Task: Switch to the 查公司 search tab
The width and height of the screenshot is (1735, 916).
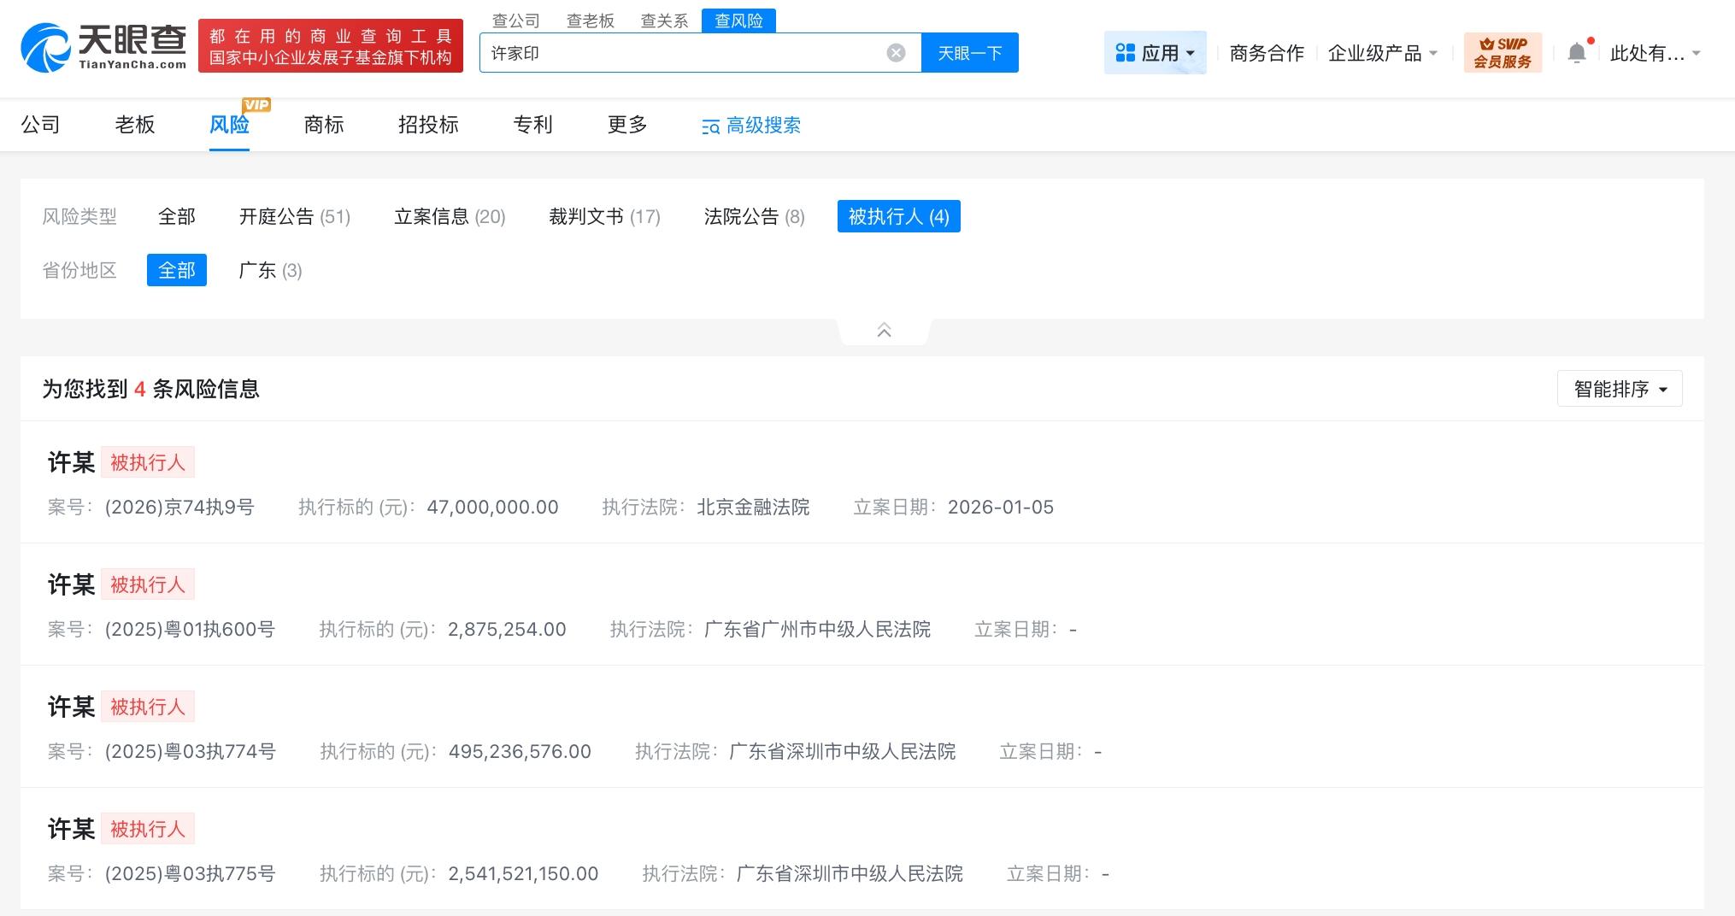Action: (x=516, y=21)
